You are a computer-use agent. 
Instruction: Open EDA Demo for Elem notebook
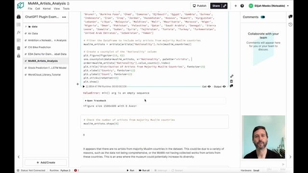pyautogui.click(x=47, y=54)
